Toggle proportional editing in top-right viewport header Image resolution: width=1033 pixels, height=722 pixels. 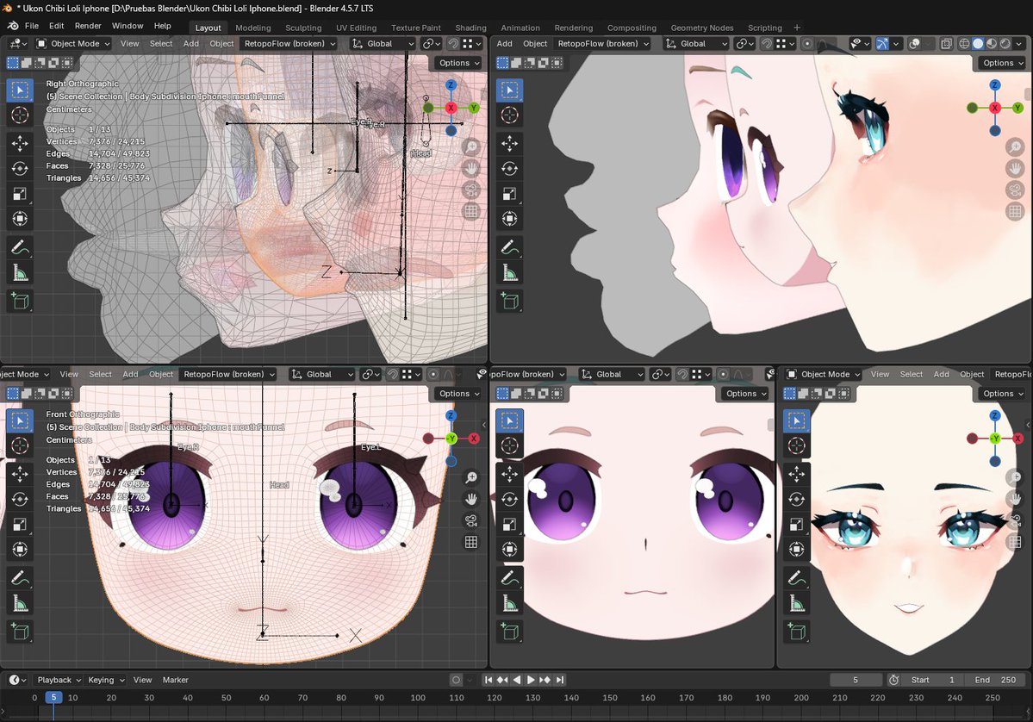807,43
